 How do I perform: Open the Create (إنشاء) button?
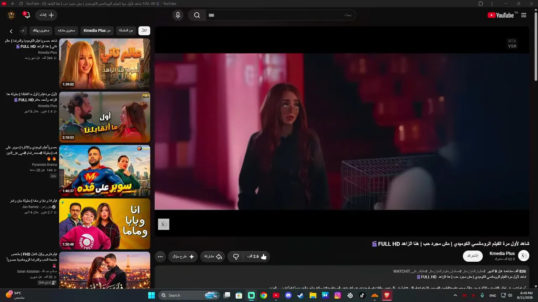point(47,15)
